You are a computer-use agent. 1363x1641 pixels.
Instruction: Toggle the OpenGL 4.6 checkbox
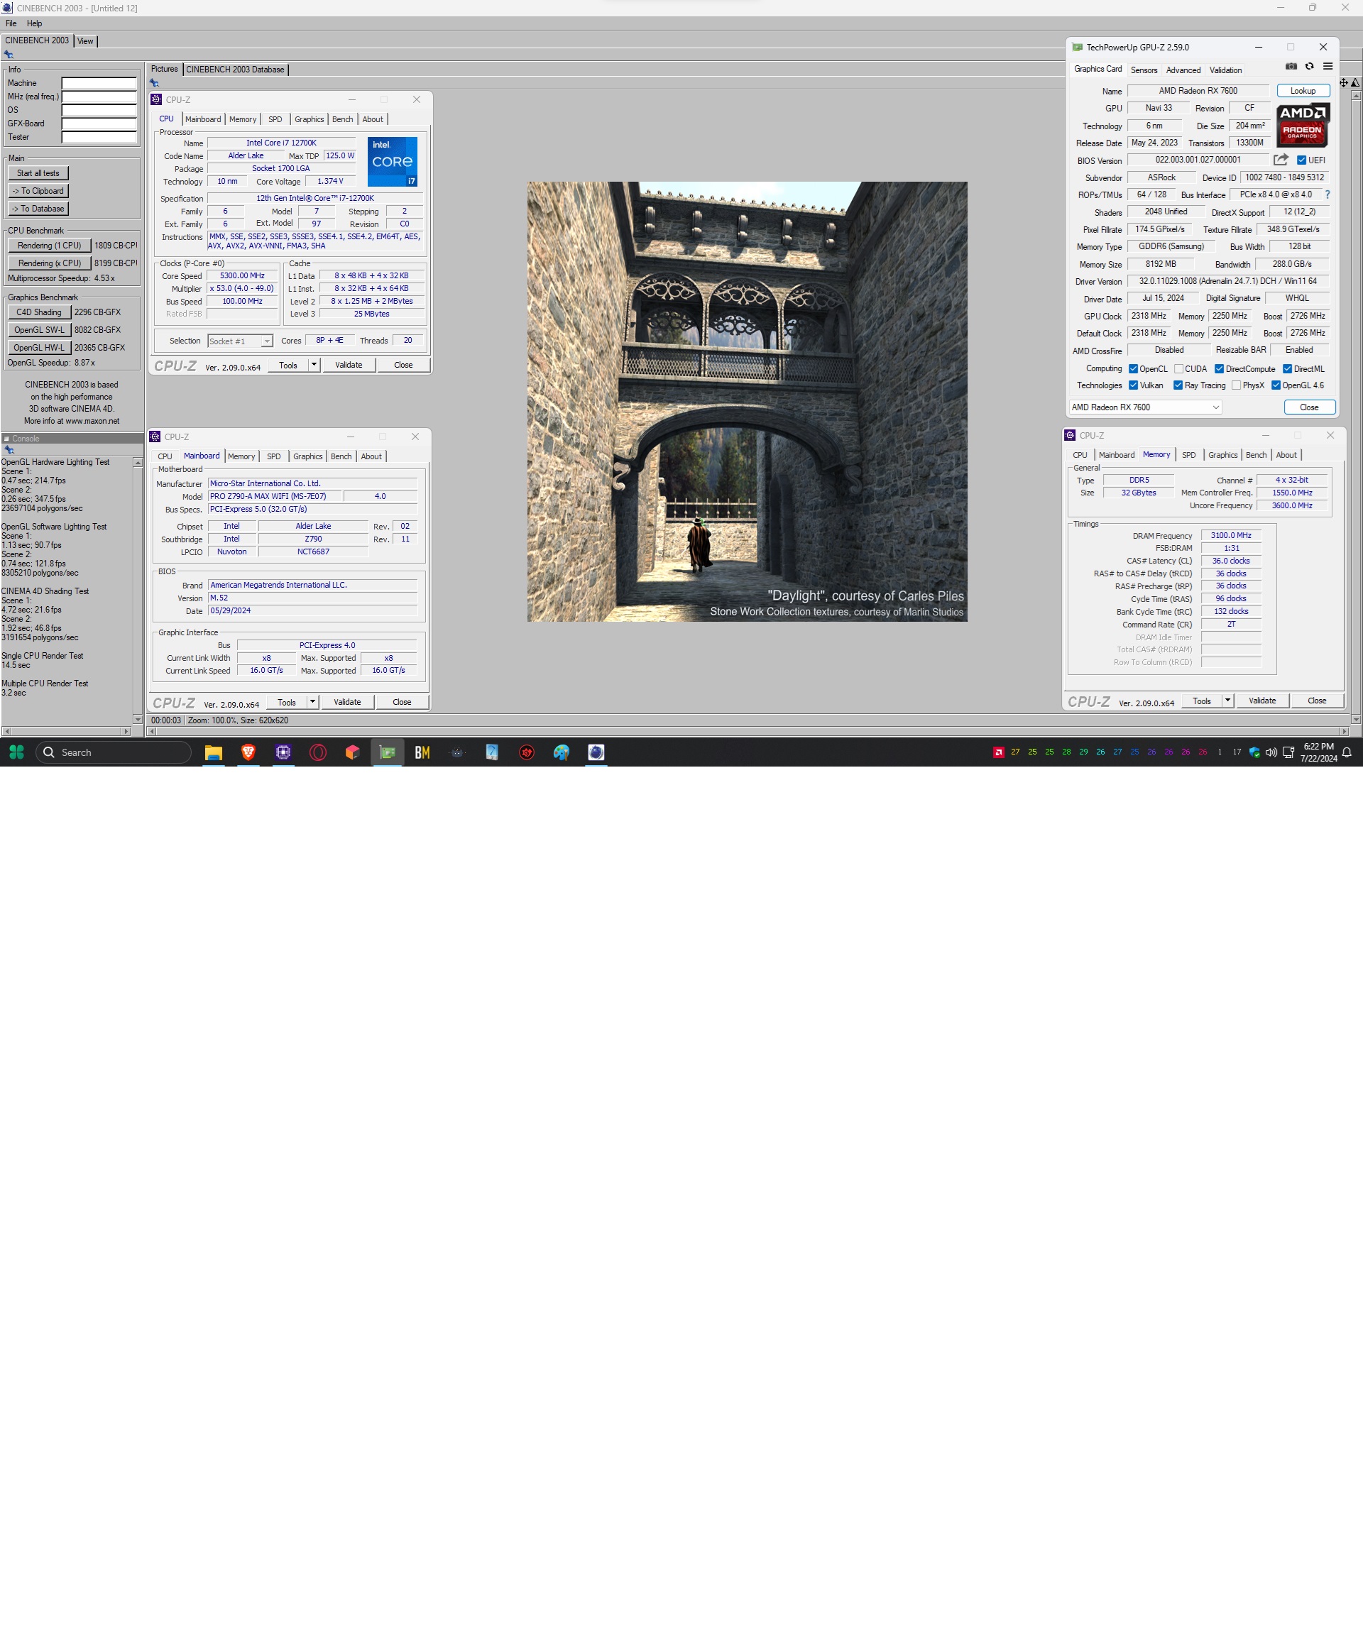point(1276,385)
